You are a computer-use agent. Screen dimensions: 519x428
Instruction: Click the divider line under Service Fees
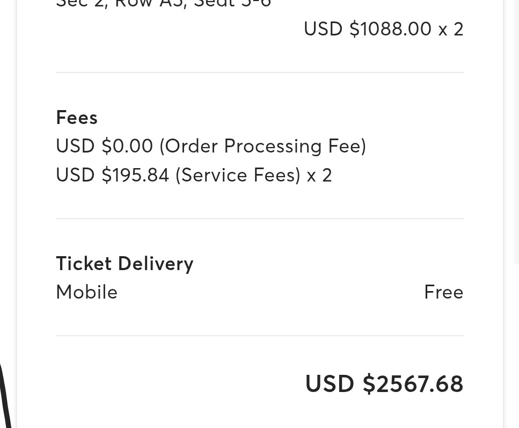pos(260,219)
